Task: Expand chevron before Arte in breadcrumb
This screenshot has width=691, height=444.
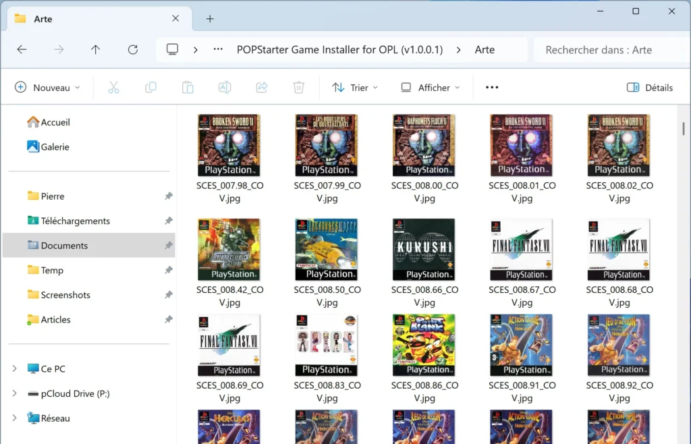Action: 459,50
